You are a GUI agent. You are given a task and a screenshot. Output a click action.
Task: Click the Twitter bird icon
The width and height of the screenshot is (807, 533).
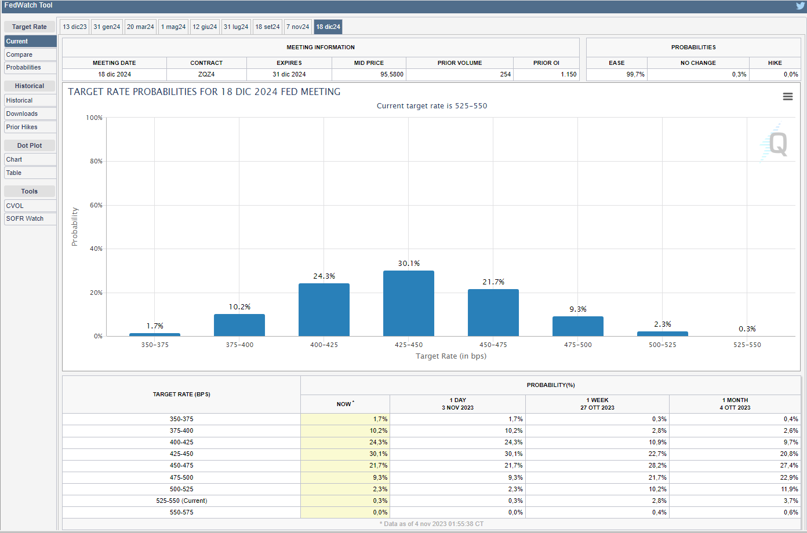(800, 6)
